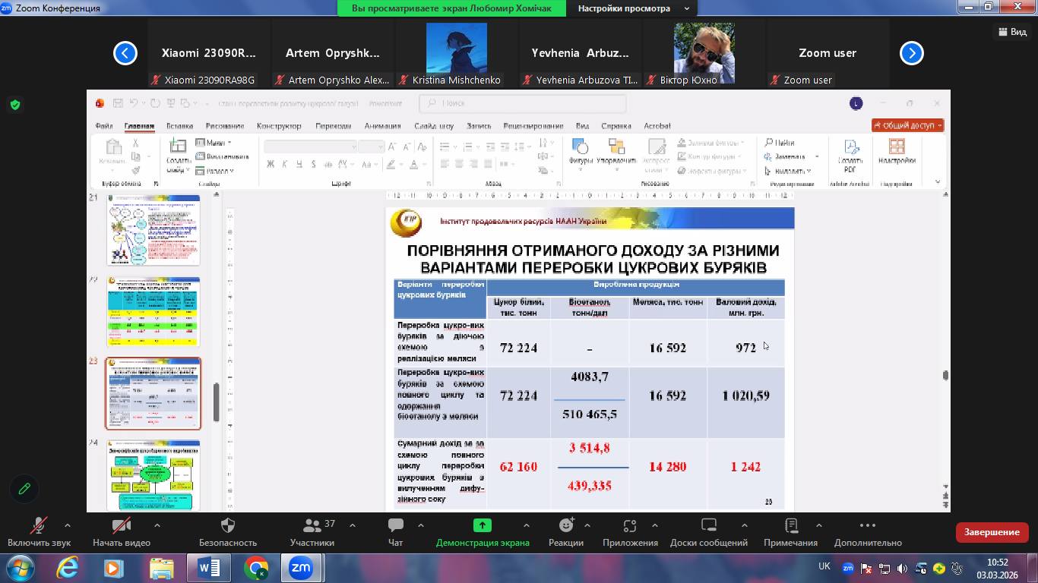Unmute the microphone
This screenshot has height=583, width=1038.
(39, 525)
